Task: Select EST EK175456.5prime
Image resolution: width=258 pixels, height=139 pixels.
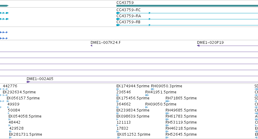Action: click(133, 98)
